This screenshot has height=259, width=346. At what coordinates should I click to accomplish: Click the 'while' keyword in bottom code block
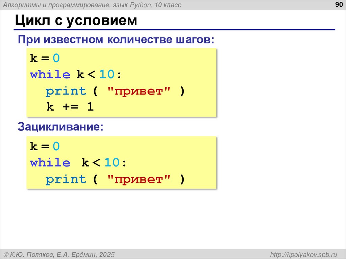50,162
